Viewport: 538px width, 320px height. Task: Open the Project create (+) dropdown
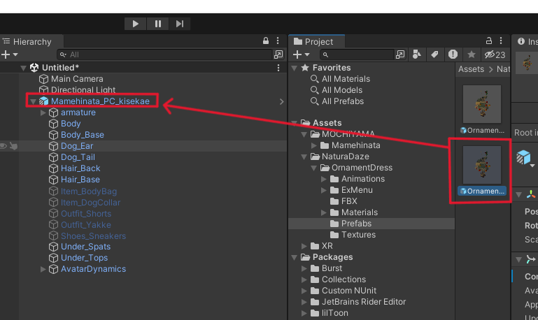301,54
